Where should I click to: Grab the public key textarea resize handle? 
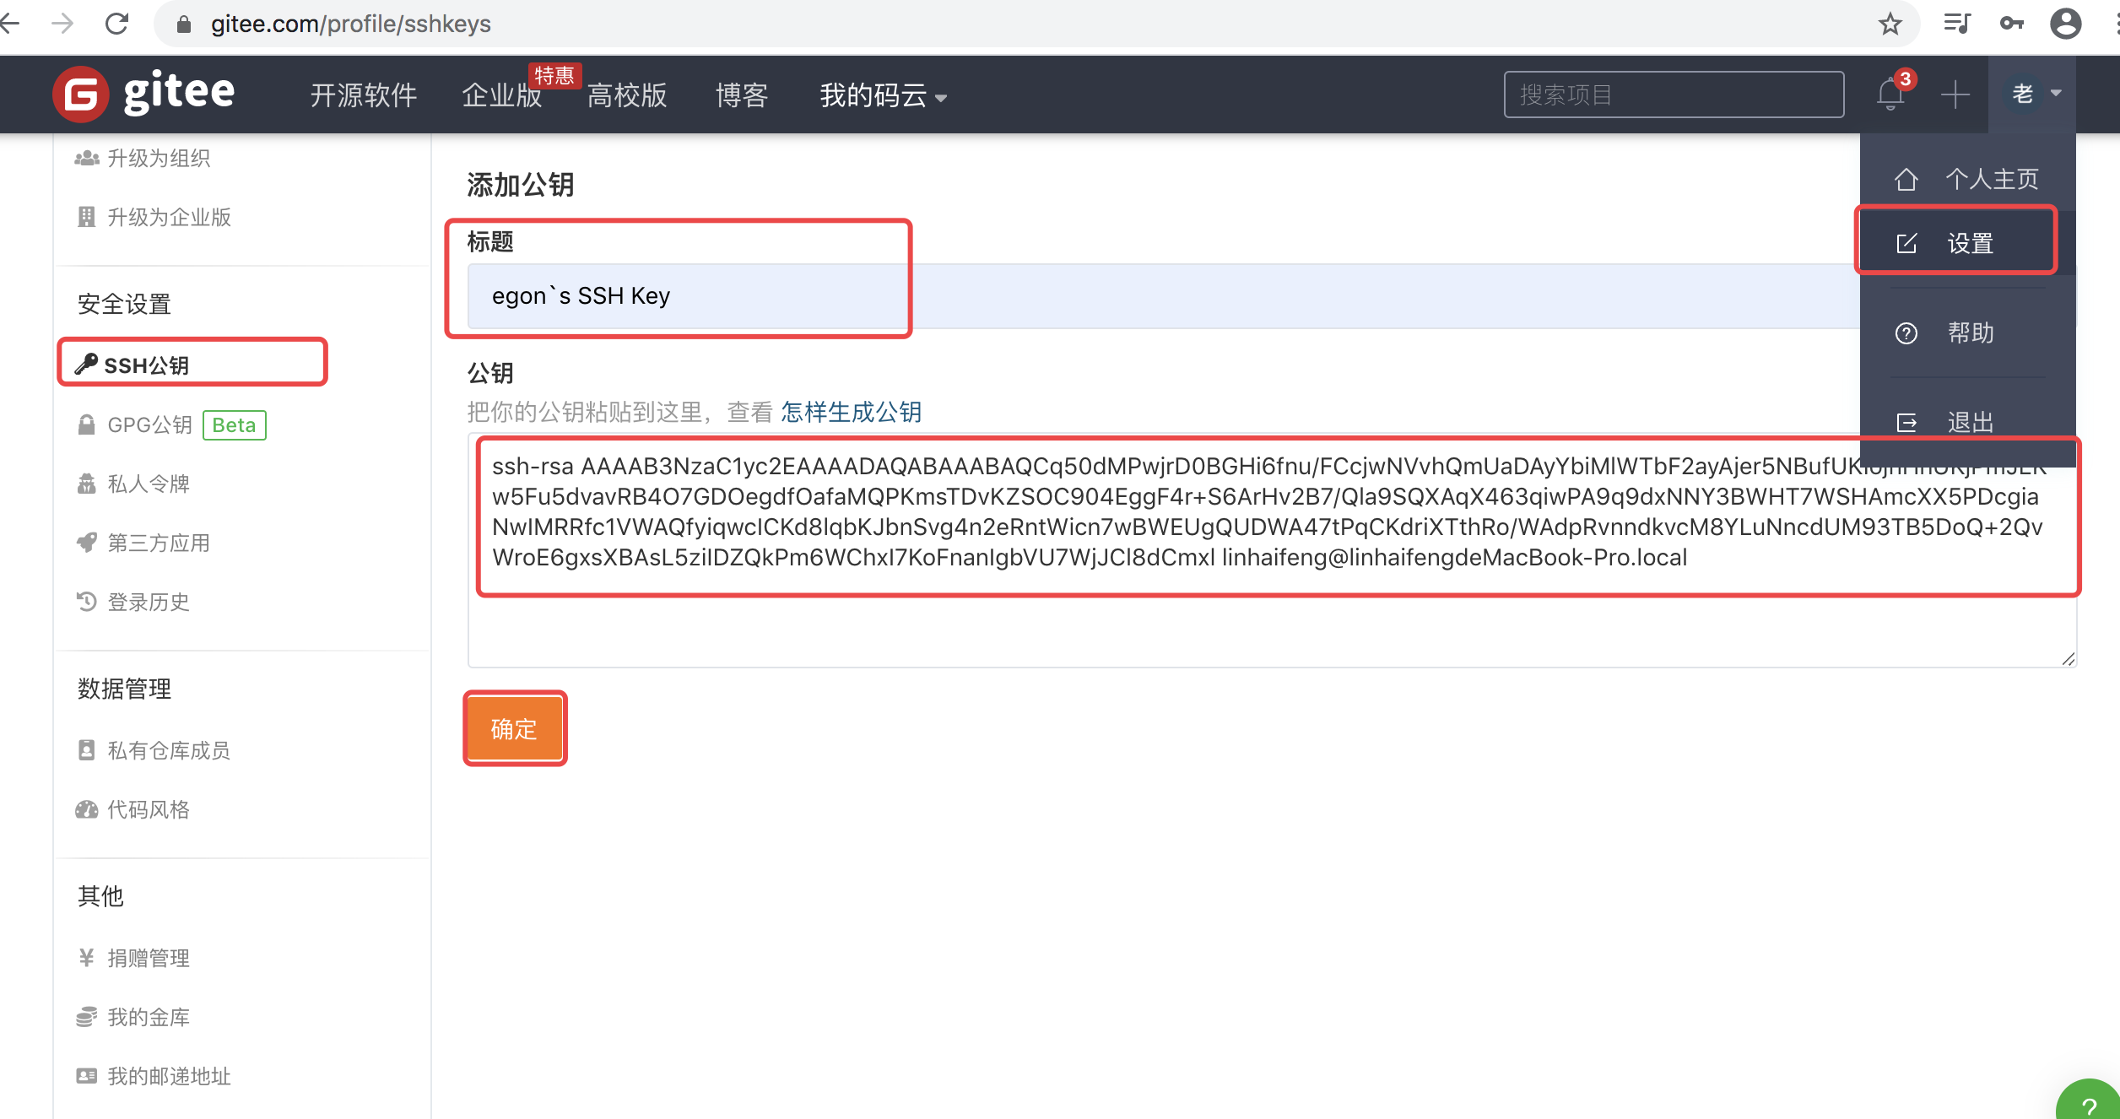(2068, 659)
